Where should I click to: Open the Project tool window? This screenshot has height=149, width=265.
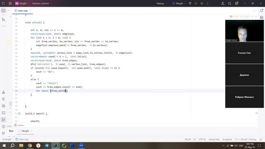3,10
